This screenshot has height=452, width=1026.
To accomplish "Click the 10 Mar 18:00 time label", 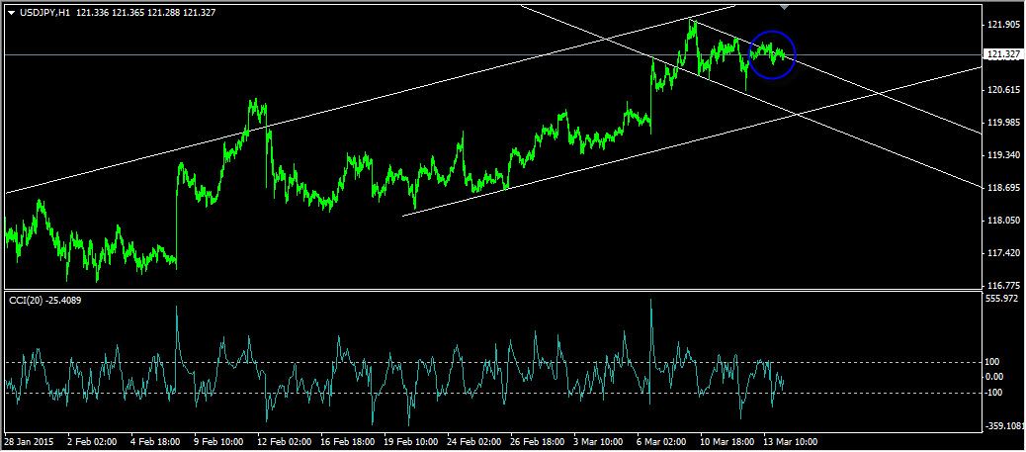I will point(727,441).
